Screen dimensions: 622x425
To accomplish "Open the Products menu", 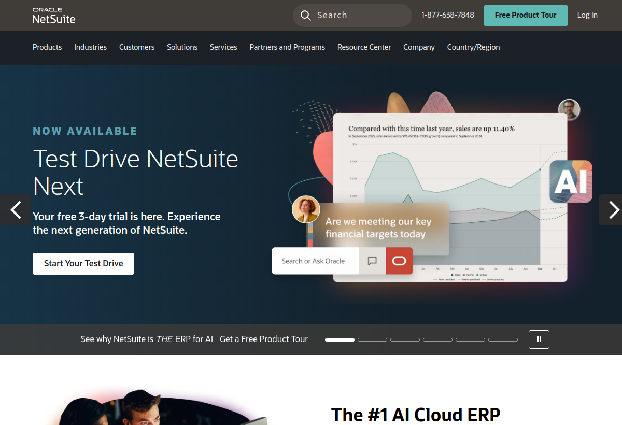I will 47,47.
